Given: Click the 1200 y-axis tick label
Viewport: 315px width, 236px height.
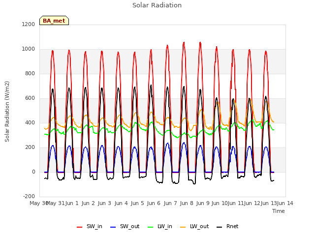Looking at the screenshot, I should click(x=29, y=25).
